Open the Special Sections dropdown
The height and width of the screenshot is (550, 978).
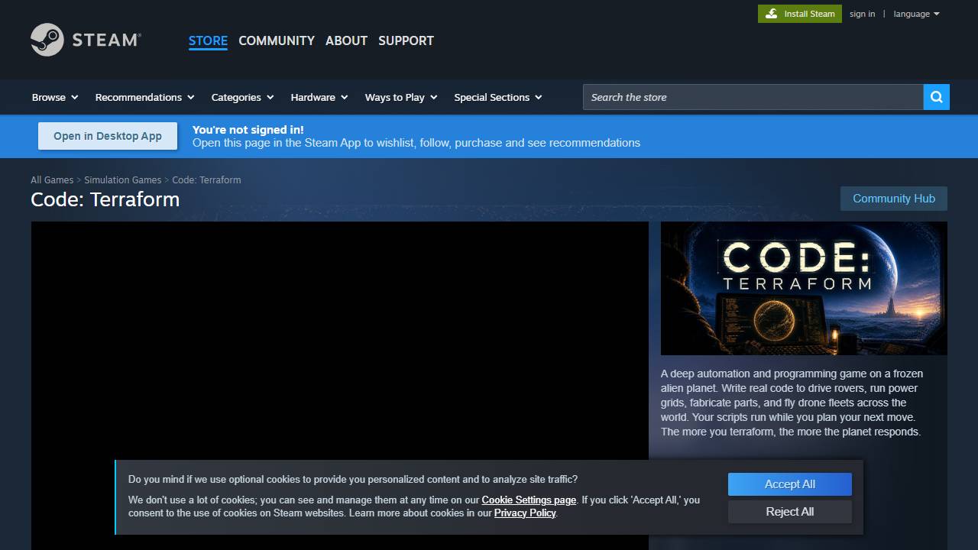(x=498, y=97)
